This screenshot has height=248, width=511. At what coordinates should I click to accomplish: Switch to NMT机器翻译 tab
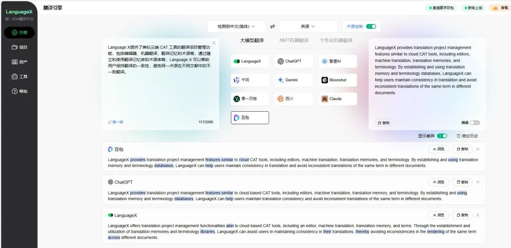294,40
